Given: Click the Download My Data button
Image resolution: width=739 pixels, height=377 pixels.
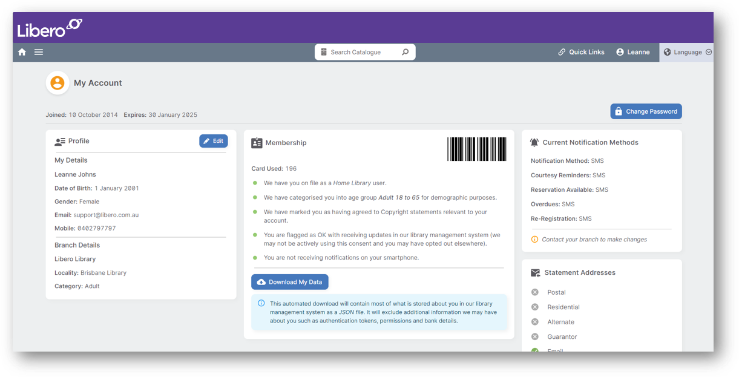Looking at the screenshot, I should click(x=289, y=281).
